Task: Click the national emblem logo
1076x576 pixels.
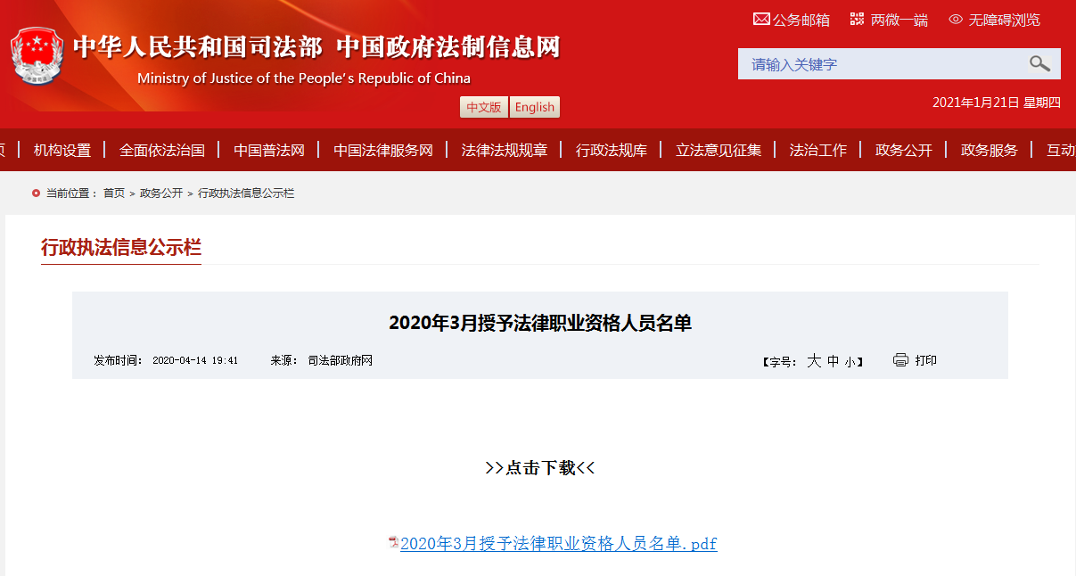Action: click(x=37, y=56)
